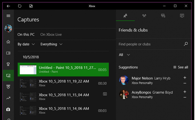Select the On this PC tab
The image size is (195, 120).
tap(26, 34)
